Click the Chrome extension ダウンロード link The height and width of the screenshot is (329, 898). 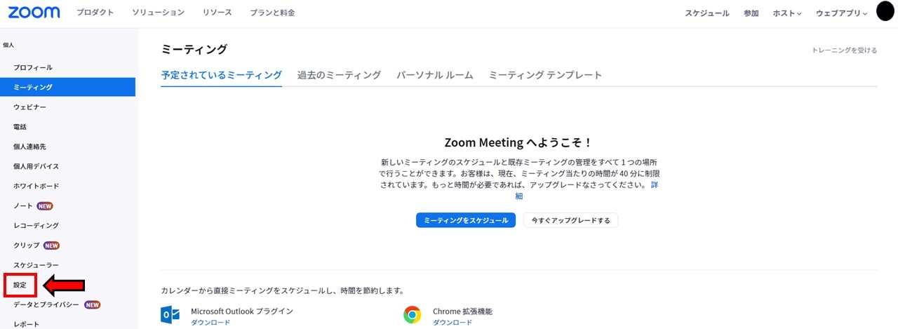pyautogui.click(x=453, y=323)
